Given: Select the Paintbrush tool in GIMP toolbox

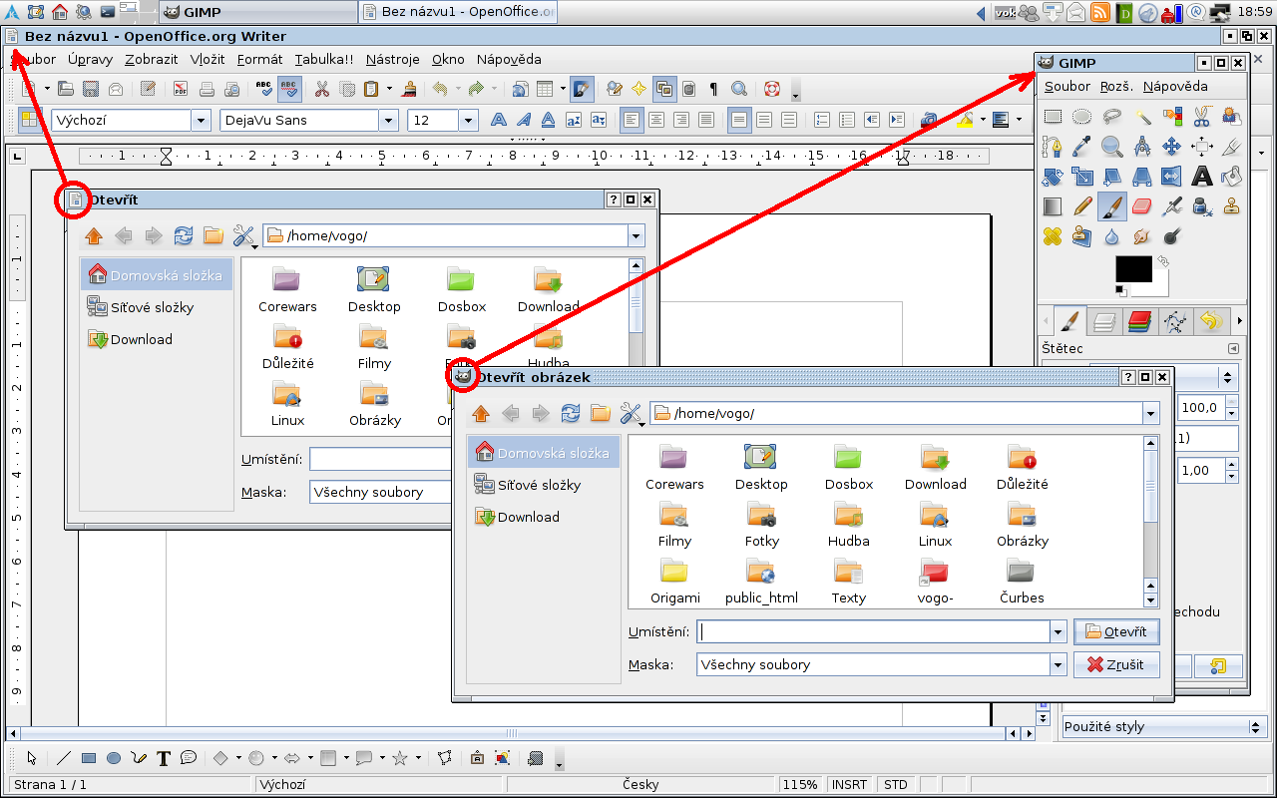Looking at the screenshot, I should 1112,206.
